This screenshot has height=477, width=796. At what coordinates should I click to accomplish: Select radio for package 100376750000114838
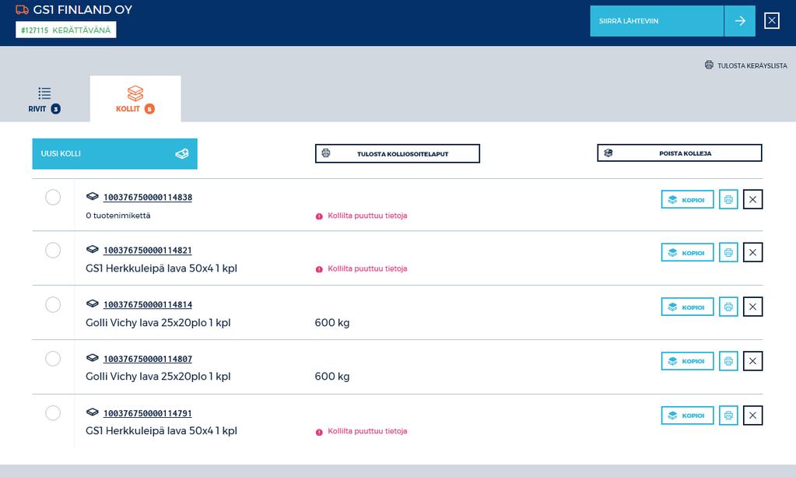point(53,197)
